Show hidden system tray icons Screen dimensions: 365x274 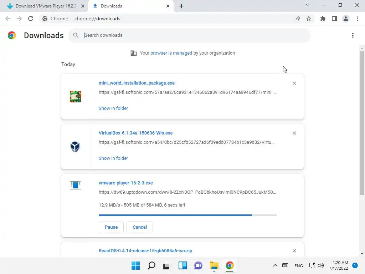[x=275, y=265]
